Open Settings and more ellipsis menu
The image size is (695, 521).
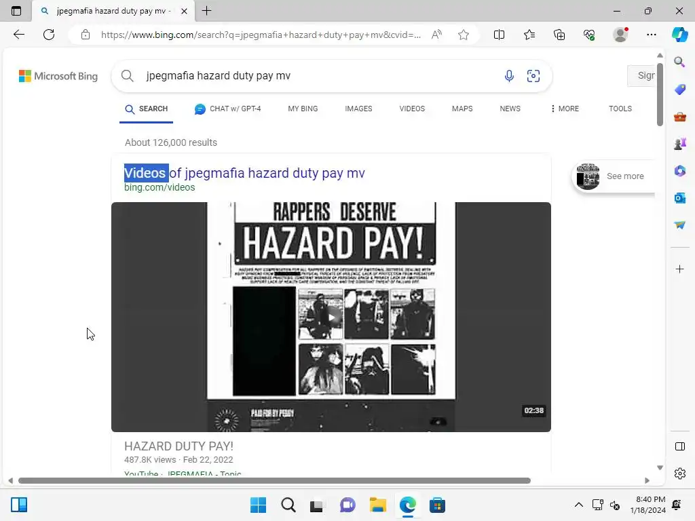point(651,35)
